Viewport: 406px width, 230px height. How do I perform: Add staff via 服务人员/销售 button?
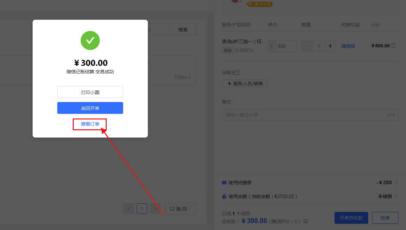pos(245,84)
